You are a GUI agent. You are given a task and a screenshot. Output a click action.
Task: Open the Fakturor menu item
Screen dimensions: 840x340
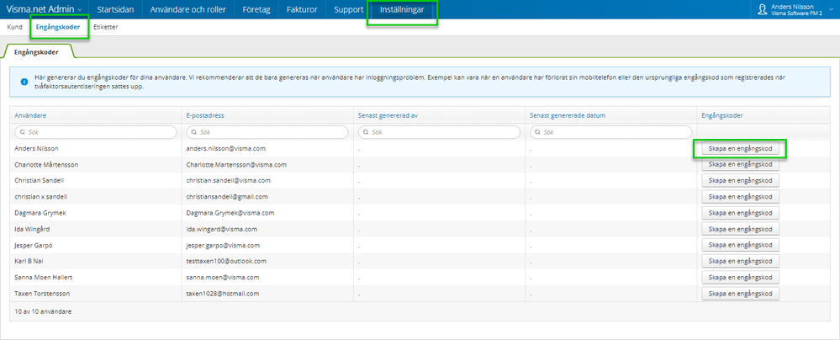pyautogui.click(x=302, y=9)
